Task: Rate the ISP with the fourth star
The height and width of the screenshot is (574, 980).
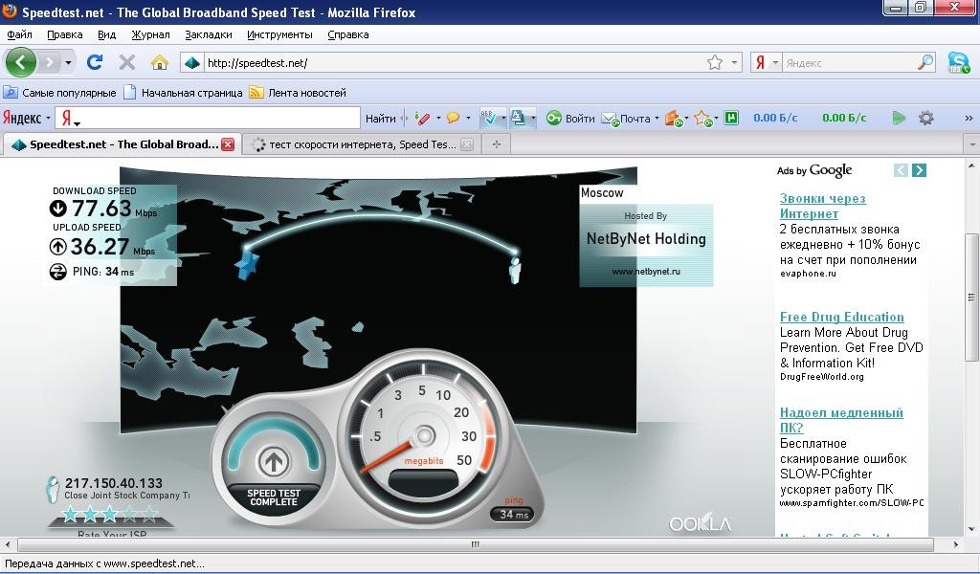Action: coord(128,515)
